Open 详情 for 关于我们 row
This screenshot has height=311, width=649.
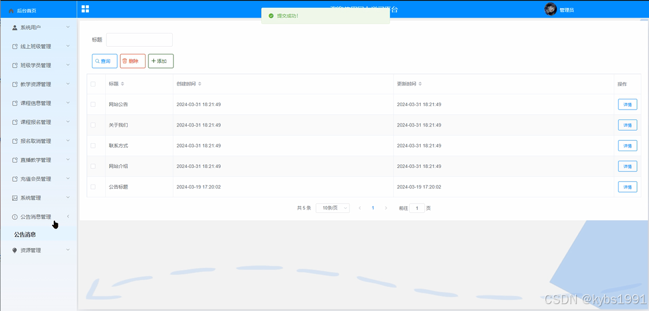tap(628, 125)
